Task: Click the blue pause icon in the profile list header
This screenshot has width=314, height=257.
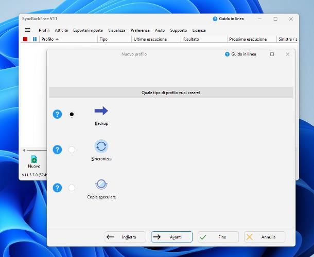Action: point(34,39)
